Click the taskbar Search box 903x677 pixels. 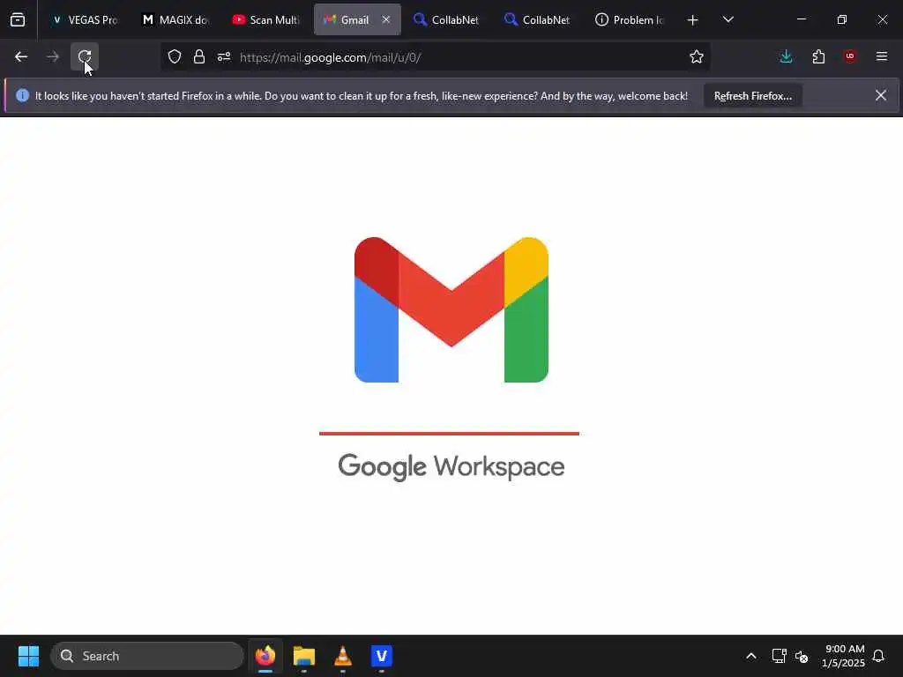[x=147, y=656]
